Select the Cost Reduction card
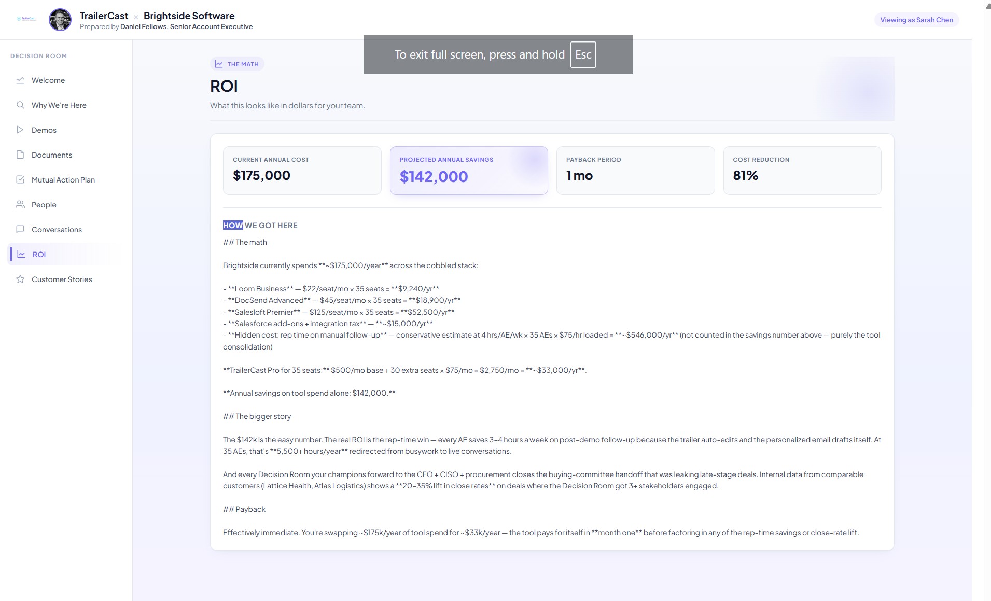 pyautogui.click(x=802, y=171)
